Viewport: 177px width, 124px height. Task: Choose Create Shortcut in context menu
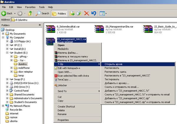pos(77,107)
